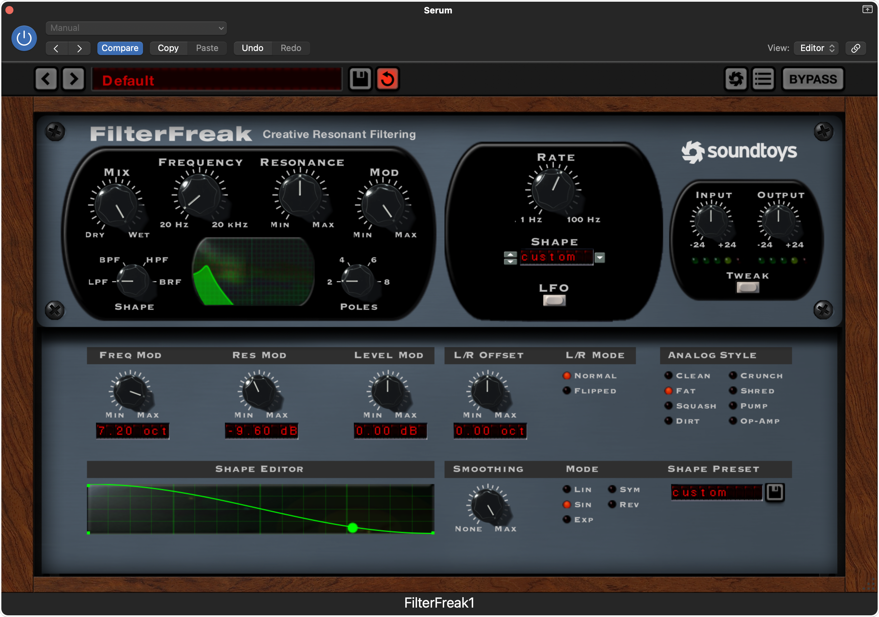Viewport: 879px width, 617px height.
Task: Enable Rev shape mode
Action: point(612,505)
